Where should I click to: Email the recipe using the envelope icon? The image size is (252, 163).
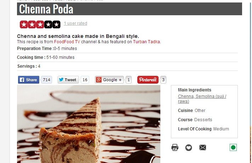203,147
